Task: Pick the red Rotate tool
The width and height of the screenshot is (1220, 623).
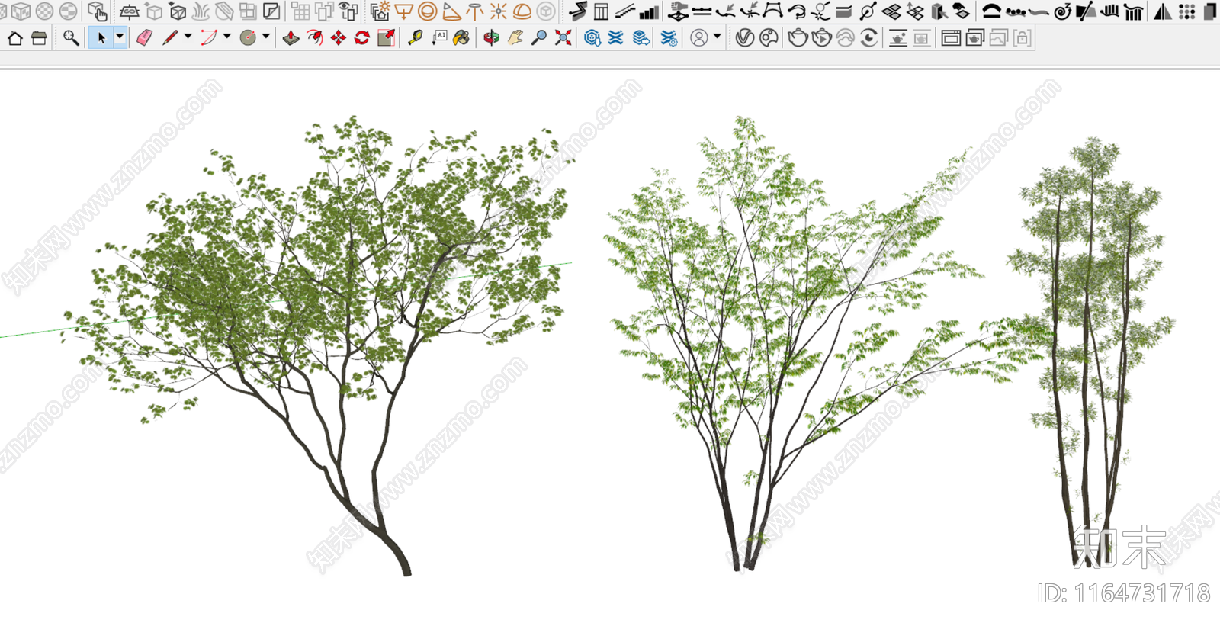Action: [362, 37]
